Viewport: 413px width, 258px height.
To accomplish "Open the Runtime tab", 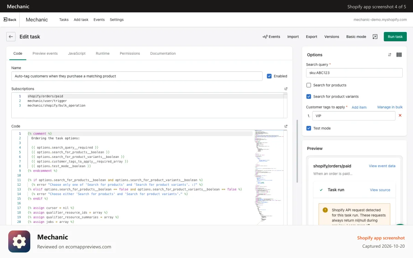I will [x=103, y=53].
